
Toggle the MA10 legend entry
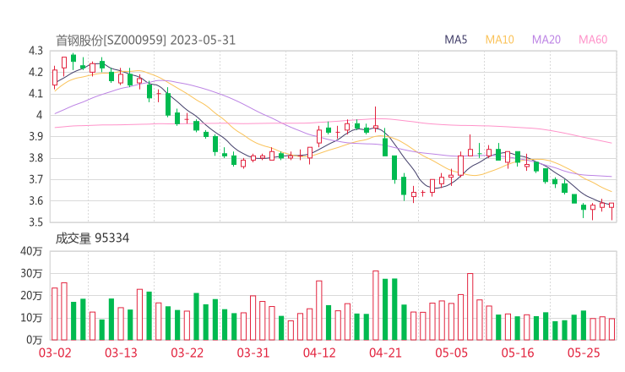tap(499, 40)
